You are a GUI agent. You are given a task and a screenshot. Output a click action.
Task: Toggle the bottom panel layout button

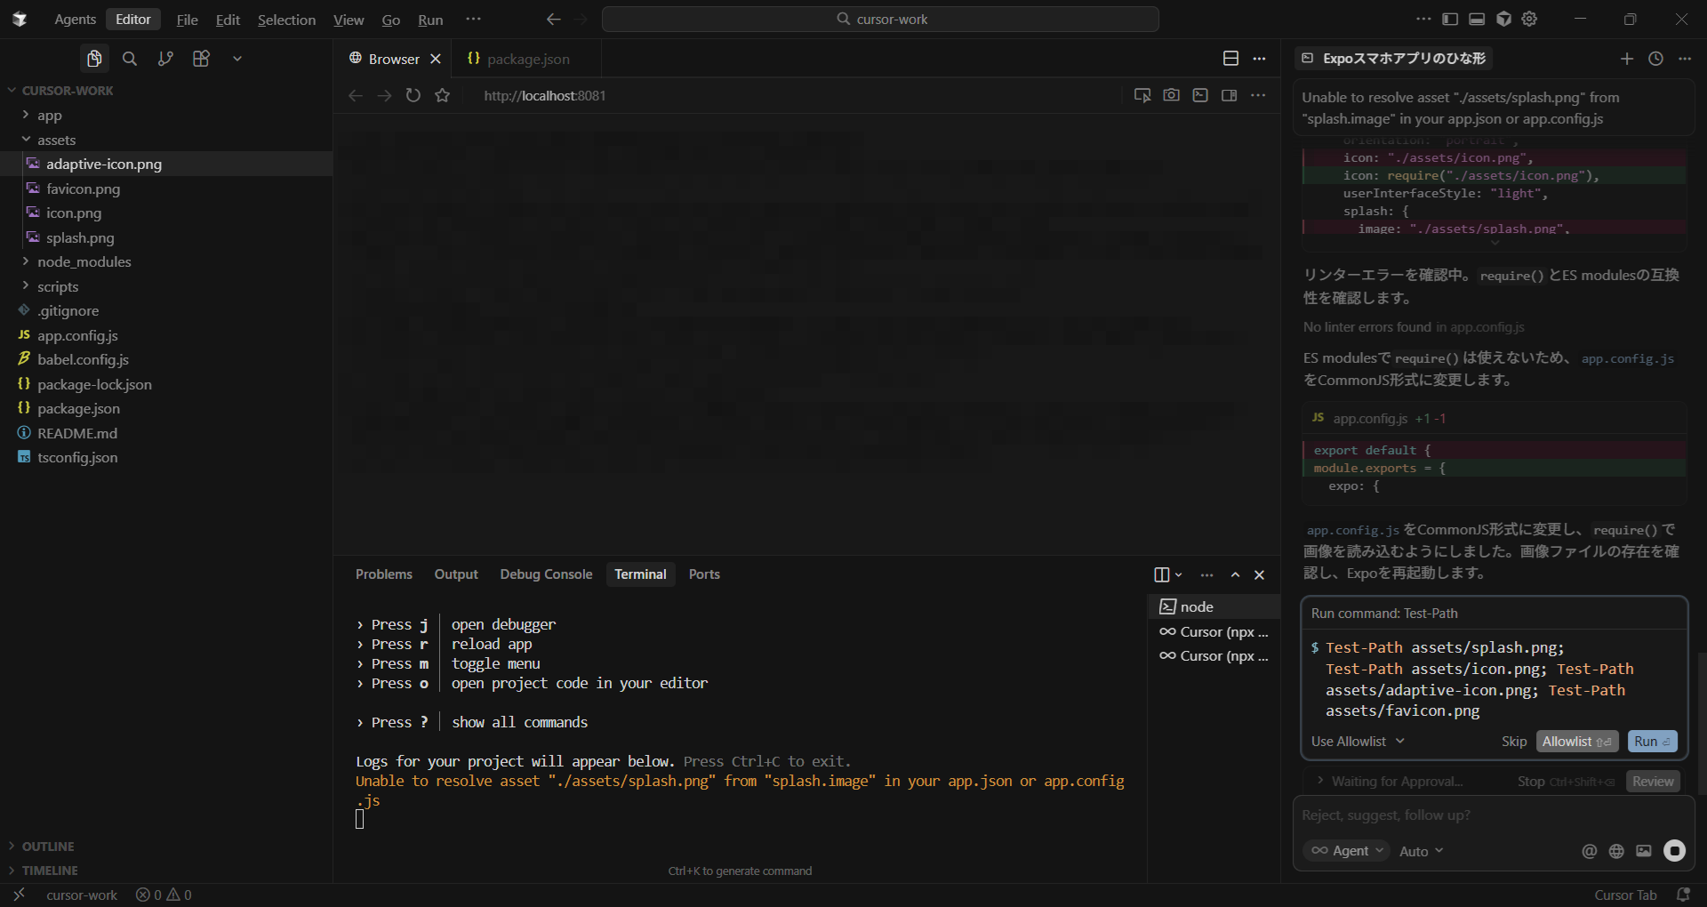point(1477,19)
